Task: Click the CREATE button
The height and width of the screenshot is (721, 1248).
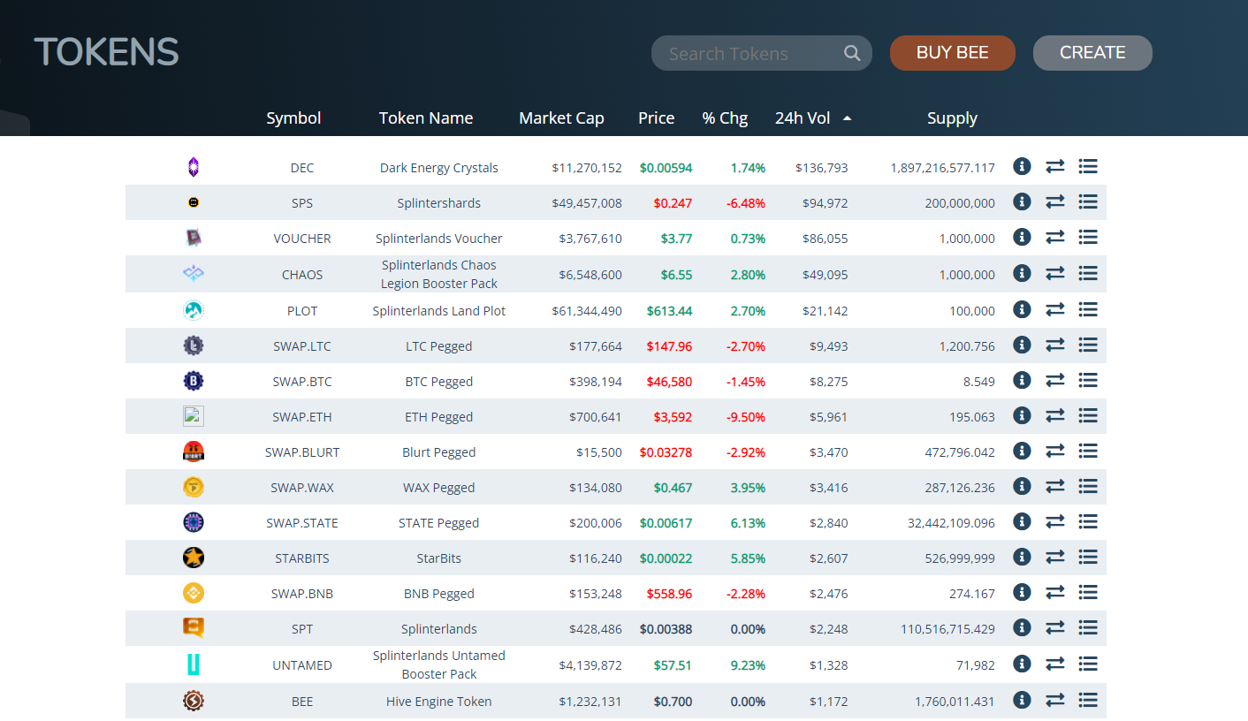Action: click(x=1092, y=53)
